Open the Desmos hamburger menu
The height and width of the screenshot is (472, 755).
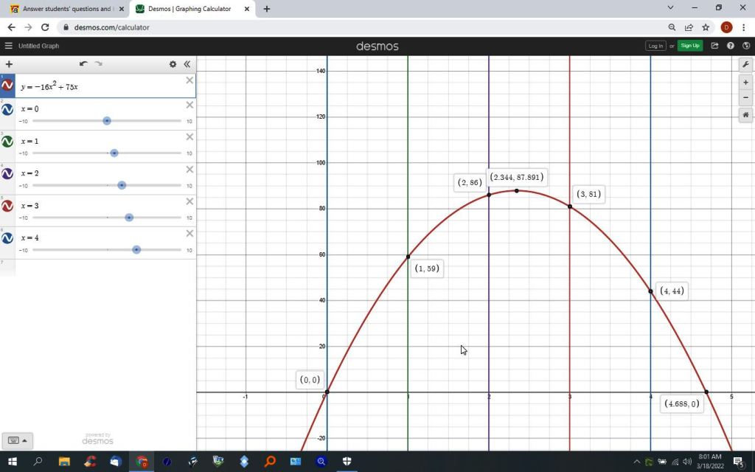click(8, 46)
